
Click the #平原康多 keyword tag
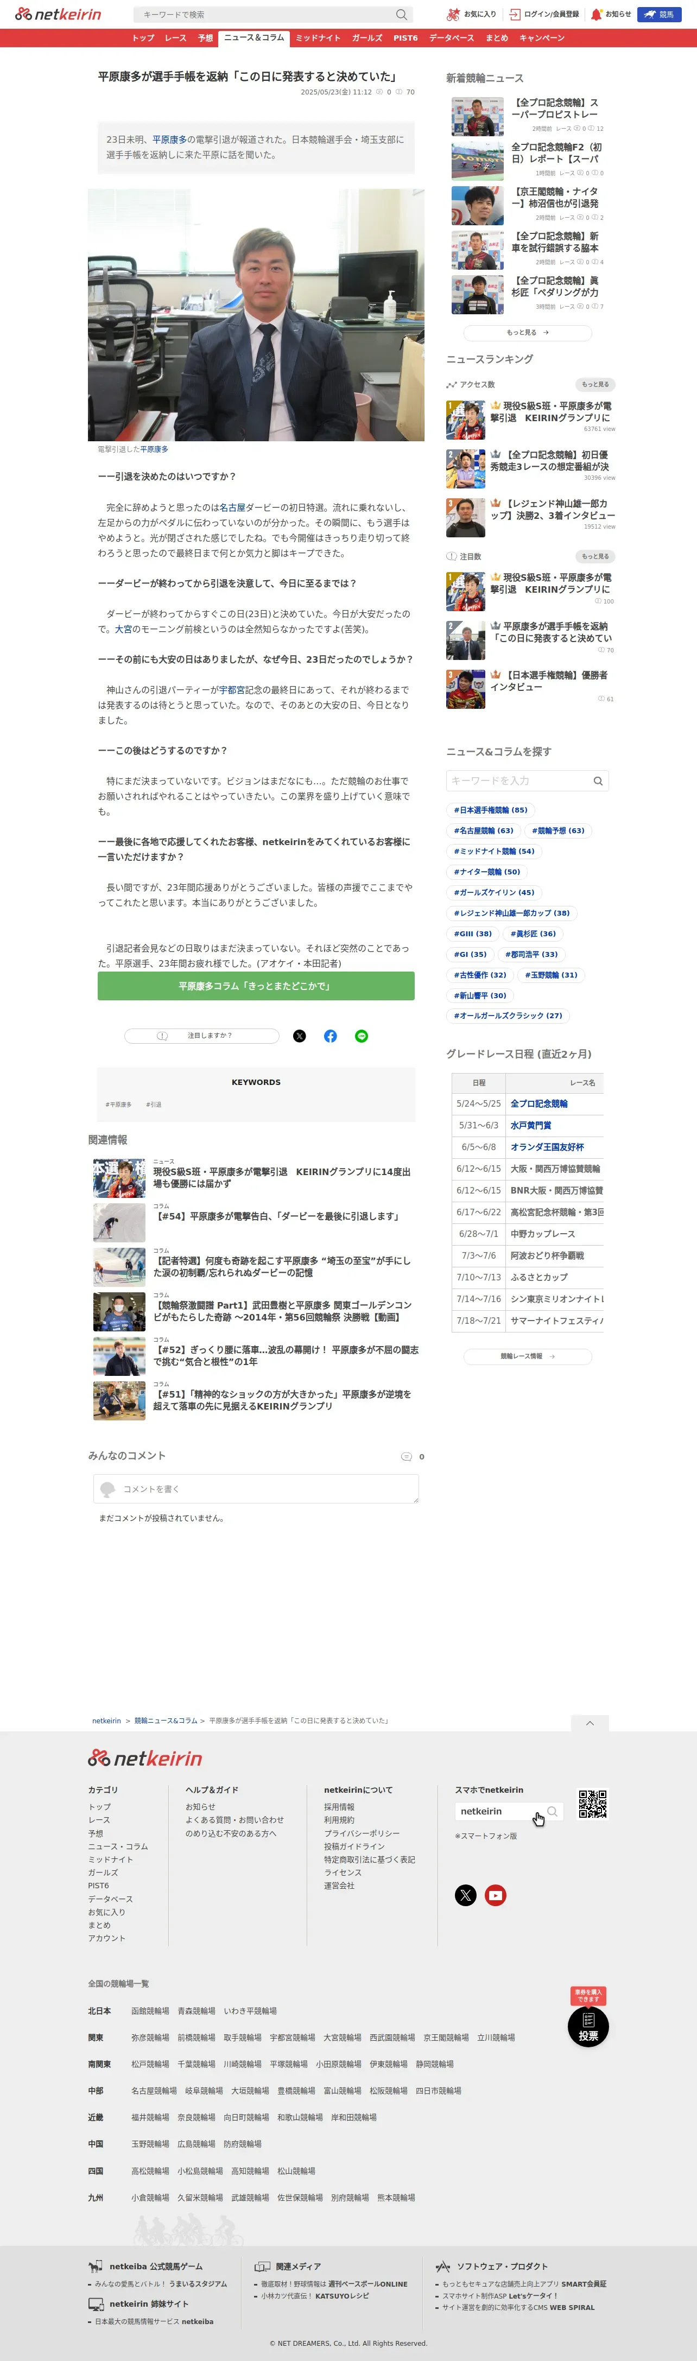(118, 1105)
